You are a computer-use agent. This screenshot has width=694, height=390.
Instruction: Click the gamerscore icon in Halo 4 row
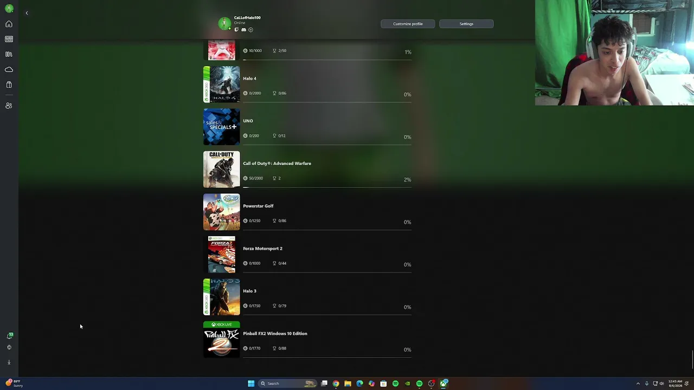pyautogui.click(x=245, y=93)
